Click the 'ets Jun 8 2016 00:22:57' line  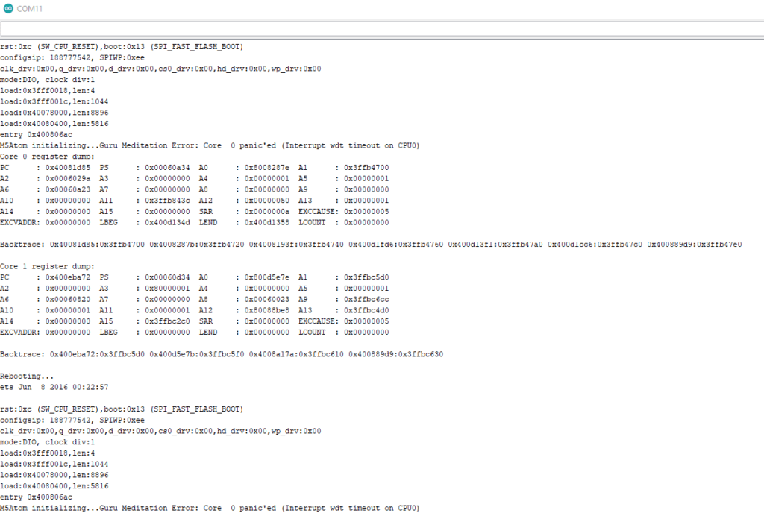tap(54, 387)
